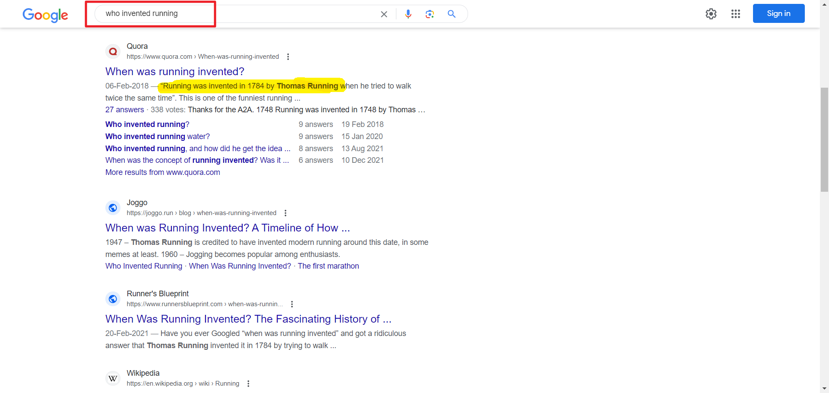Expand options for Runner's Blueprint result
Image resolution: width=829 pixels, height=393 pixels.
point(292,304)
